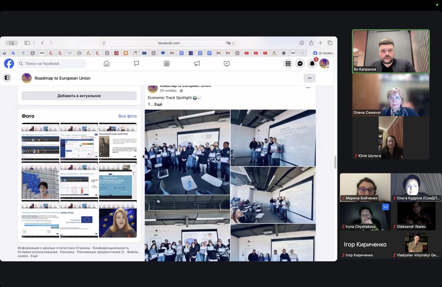Open the Green Economy in EU photo
Viewport: 442px width, 287px height.
(x=273, y=138)
